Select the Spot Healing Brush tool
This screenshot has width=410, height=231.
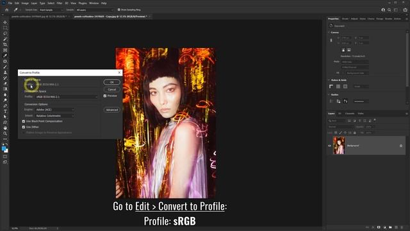pos(5,62)
